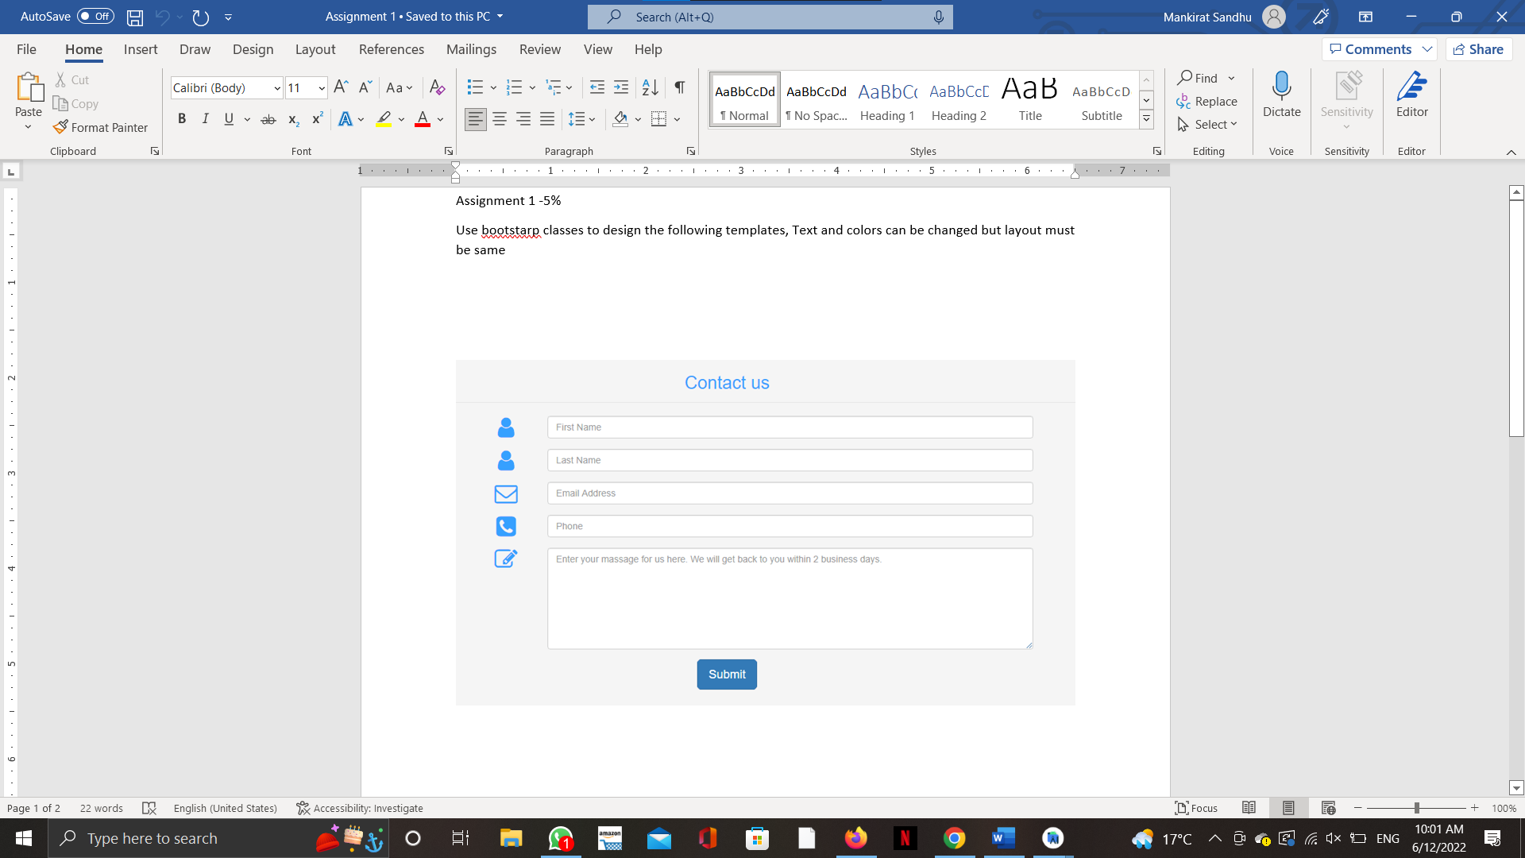1525x858 pixels.
Task: Expand the Styles gallery more arrow
Action: click(1146, 119)
